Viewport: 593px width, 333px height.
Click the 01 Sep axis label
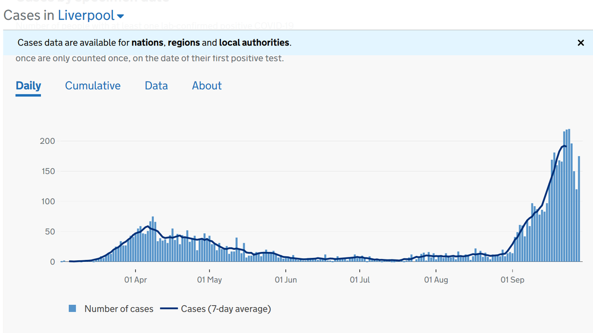click(x=512, y=280)
